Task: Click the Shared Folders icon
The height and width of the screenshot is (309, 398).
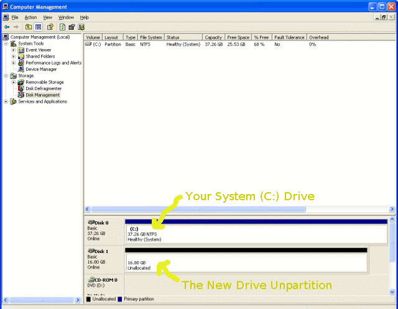Action: (21, 57)
